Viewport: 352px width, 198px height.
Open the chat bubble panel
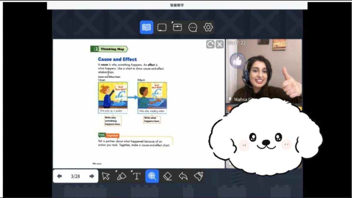click(193, 27)
